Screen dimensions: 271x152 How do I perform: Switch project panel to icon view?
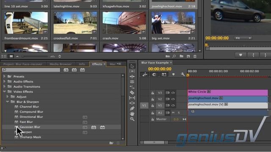[x=11, y=56]
